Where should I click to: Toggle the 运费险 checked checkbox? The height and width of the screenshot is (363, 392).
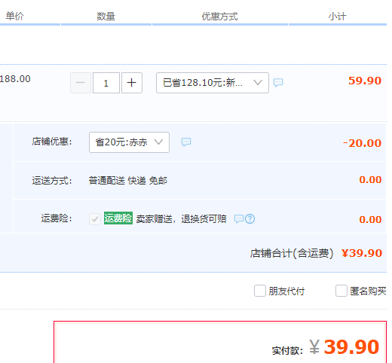pos(95,219)
